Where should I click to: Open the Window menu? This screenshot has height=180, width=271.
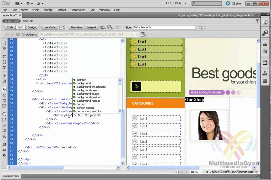(104, 10)
